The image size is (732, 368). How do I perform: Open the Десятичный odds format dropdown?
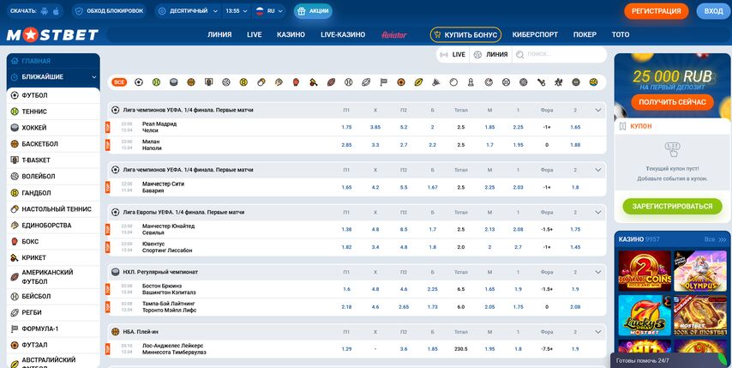(188, 11)
